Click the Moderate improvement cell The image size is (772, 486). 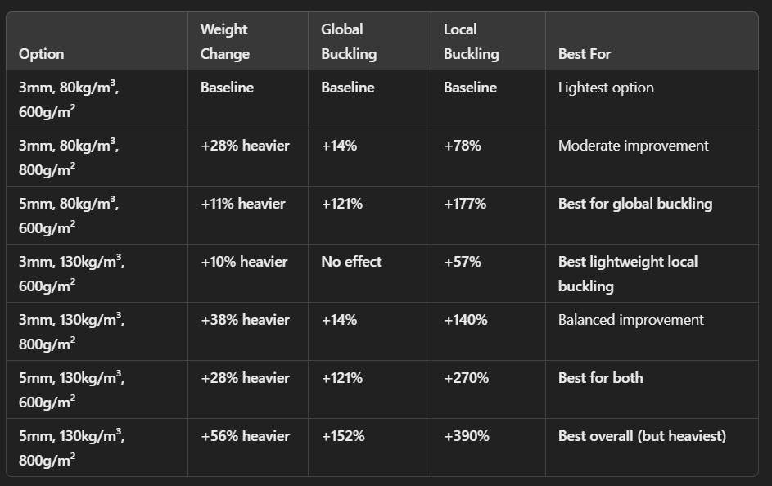(633, 146)
